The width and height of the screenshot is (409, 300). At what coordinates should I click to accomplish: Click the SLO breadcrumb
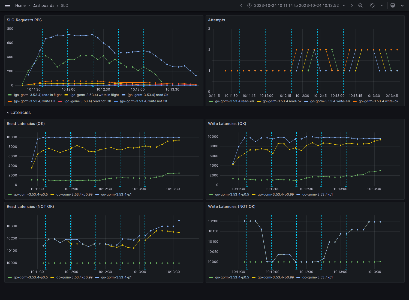[x=65, y=5]
